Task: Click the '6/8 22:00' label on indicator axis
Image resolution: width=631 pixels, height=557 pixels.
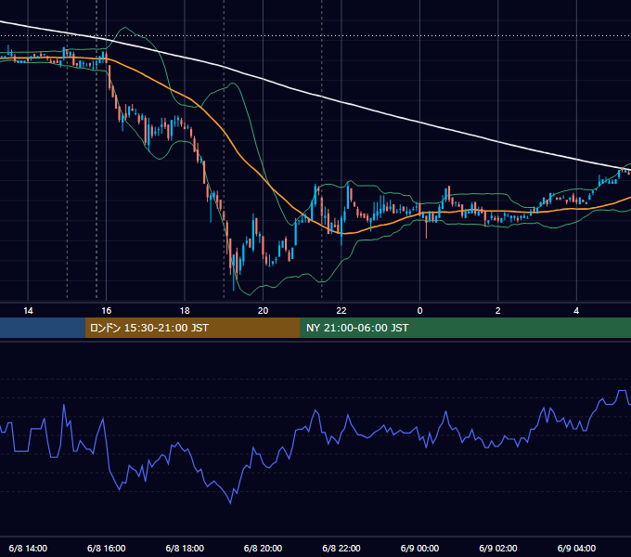Action: 341,548
